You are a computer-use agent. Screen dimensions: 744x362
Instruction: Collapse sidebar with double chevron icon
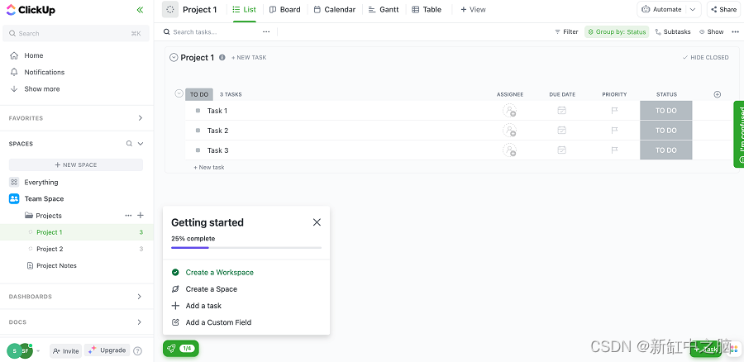(140, 10)
